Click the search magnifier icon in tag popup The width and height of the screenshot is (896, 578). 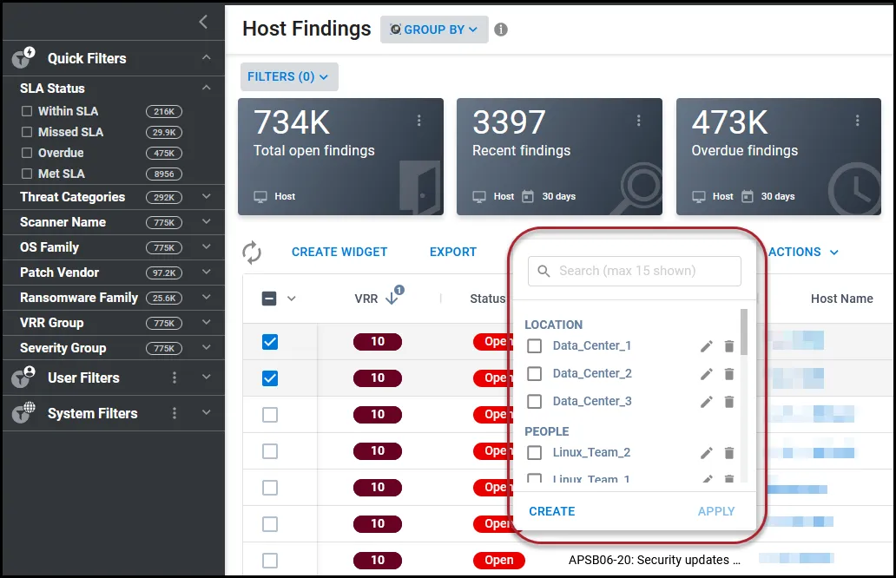[544, 271]
